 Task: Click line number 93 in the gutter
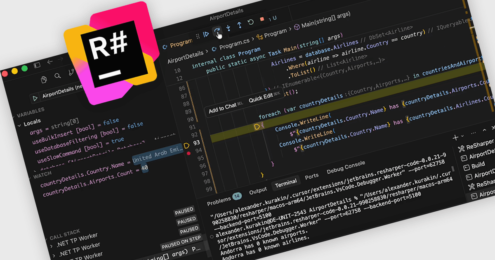point(197,142)
